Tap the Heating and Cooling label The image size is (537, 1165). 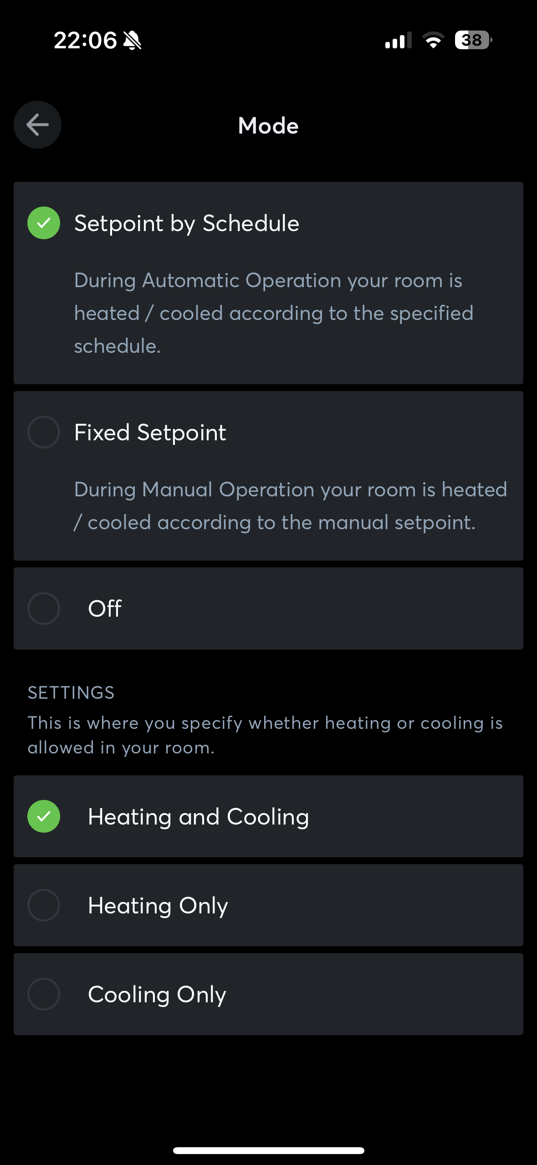click(199, 817)
